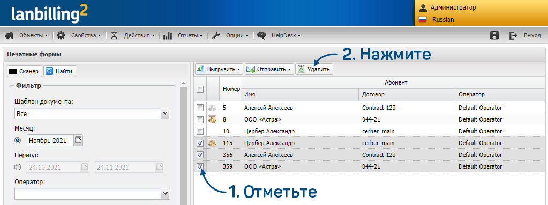Click the bar chart icon beside Отчеты
This screenshot has width=548, height=205.
[168, 35]
